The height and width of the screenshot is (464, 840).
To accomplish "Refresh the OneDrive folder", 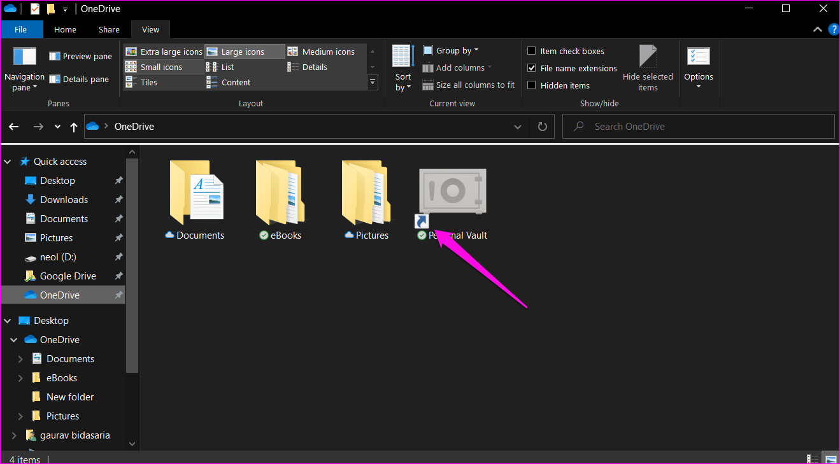I will coord(542,127).
